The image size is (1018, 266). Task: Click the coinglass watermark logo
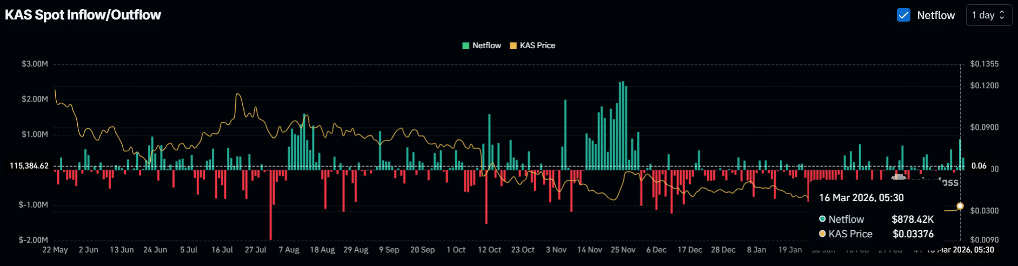pyautogui.click(x=899, y=177)
